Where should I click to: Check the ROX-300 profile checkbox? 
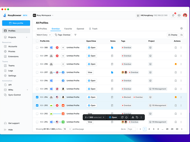click(37, 48)
